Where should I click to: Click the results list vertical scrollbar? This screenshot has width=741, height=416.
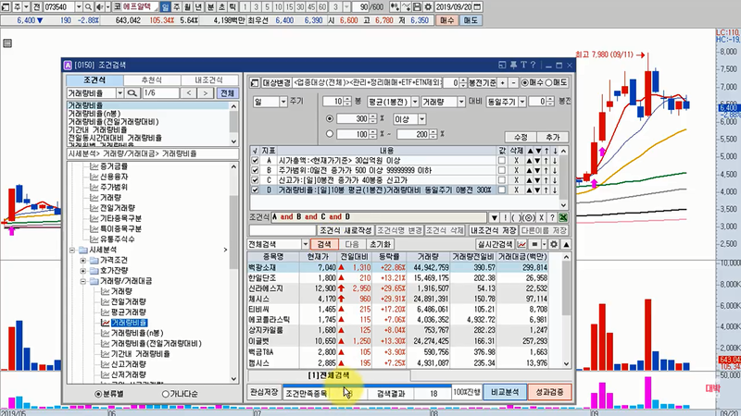[x=566, y=310]
